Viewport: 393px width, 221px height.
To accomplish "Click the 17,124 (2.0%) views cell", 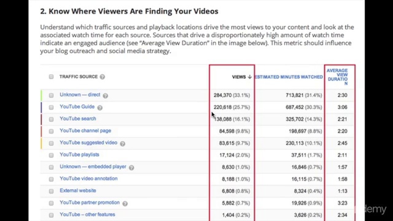I will (x=235, y=155).
